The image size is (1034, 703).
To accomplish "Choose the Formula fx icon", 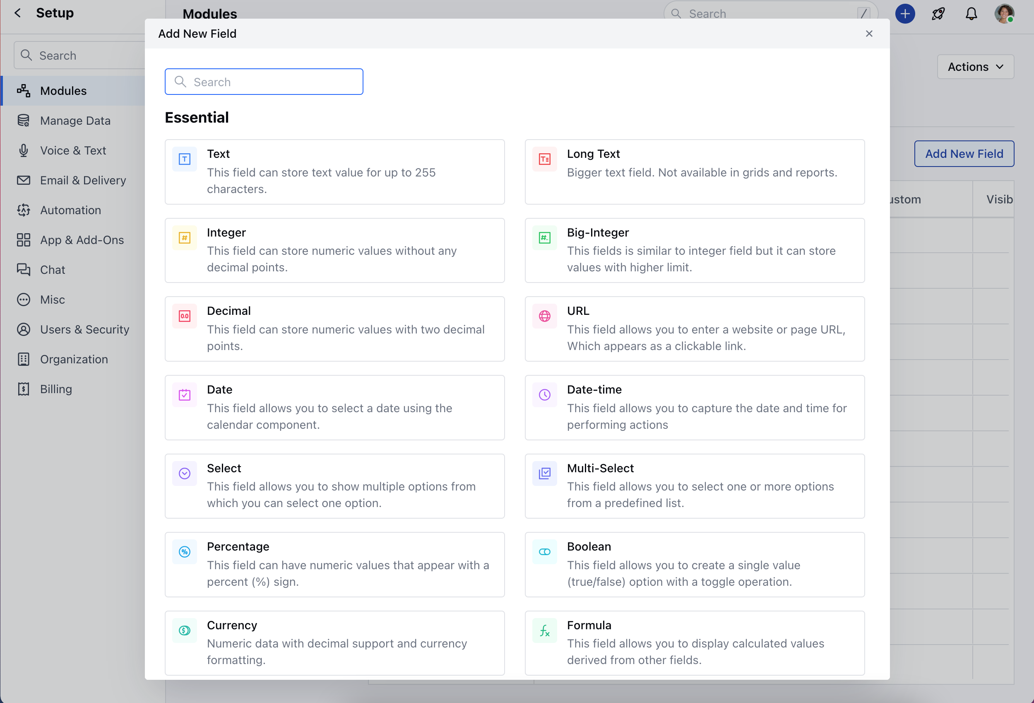I will pos(544,631).
